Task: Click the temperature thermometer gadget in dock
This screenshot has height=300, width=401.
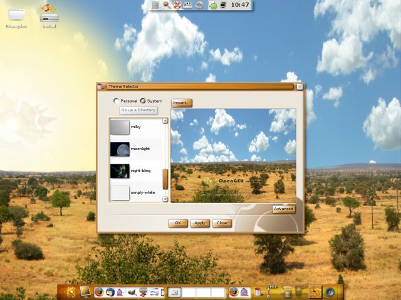Action: click(x=269, y=292)
